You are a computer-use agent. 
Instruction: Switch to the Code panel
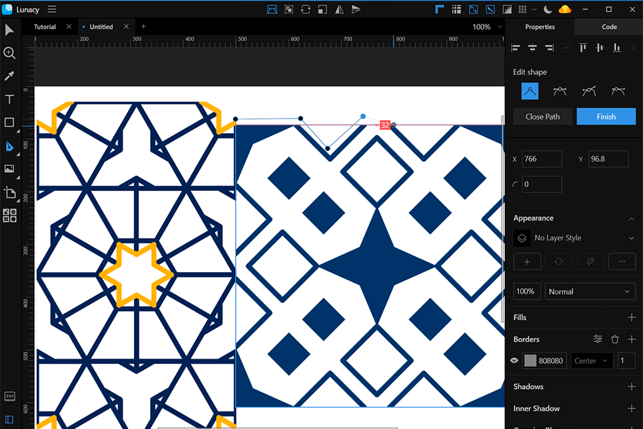point(608,26)
